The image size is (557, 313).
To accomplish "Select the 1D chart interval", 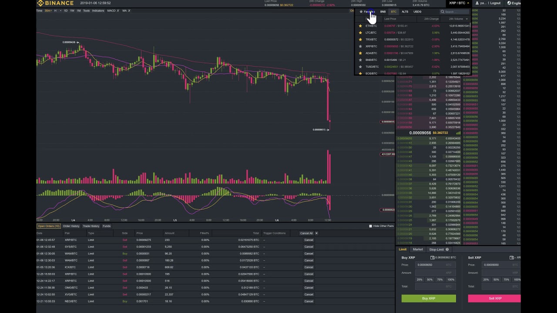I will coord(66,10).
